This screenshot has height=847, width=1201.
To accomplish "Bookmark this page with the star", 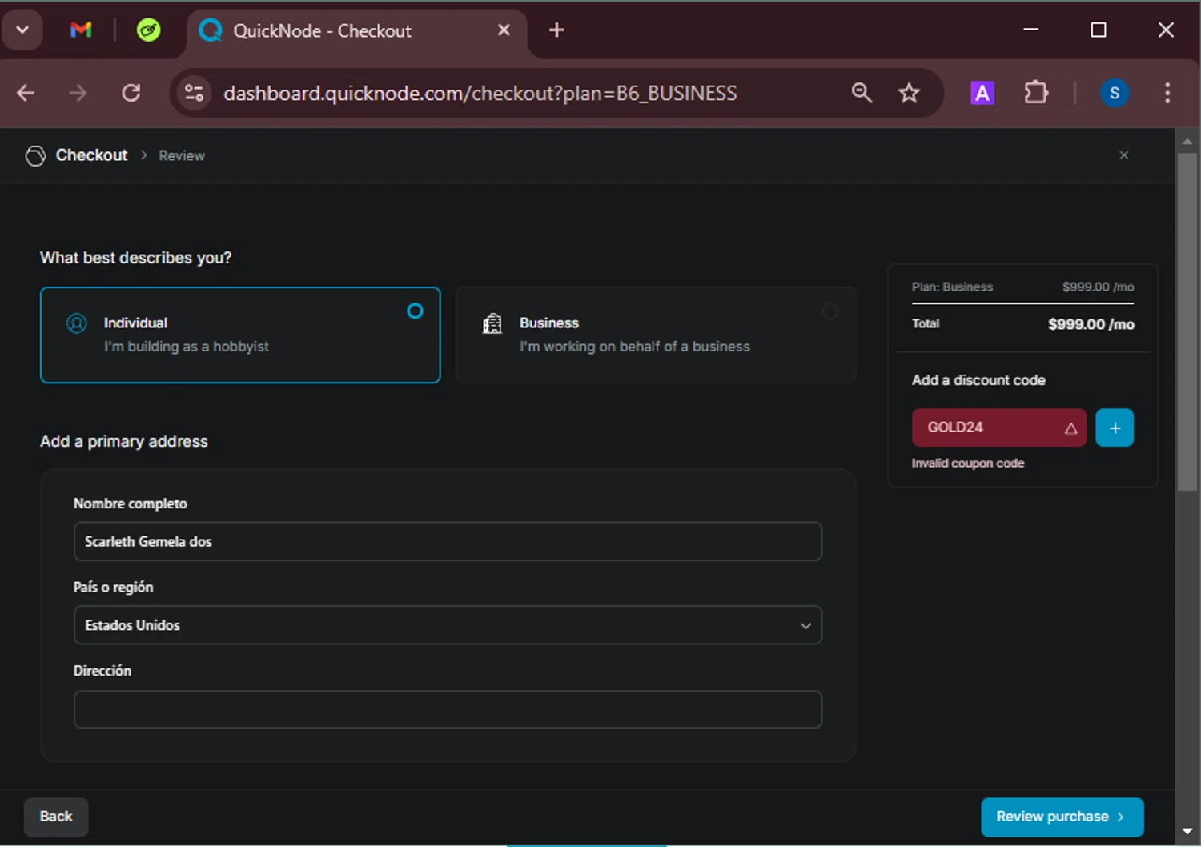I will coord(909,93).
